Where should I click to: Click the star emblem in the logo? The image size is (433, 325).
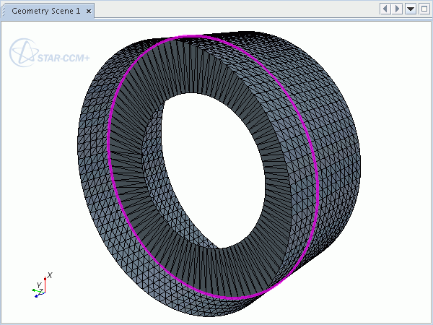(22, 52)
